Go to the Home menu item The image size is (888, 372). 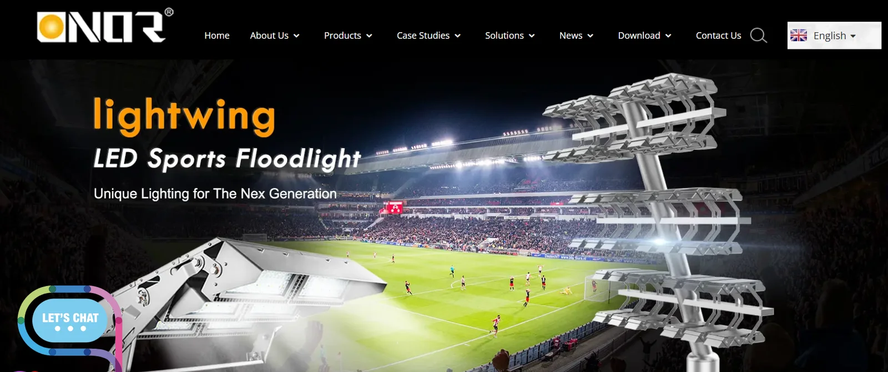point(217,36)
